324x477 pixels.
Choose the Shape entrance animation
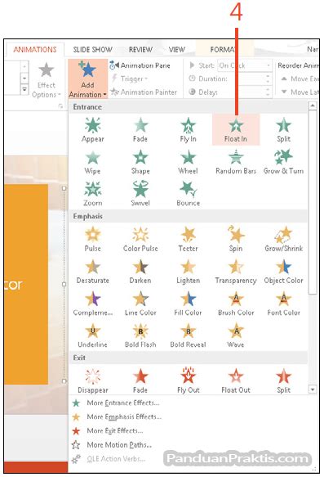[x=140, y=162]
